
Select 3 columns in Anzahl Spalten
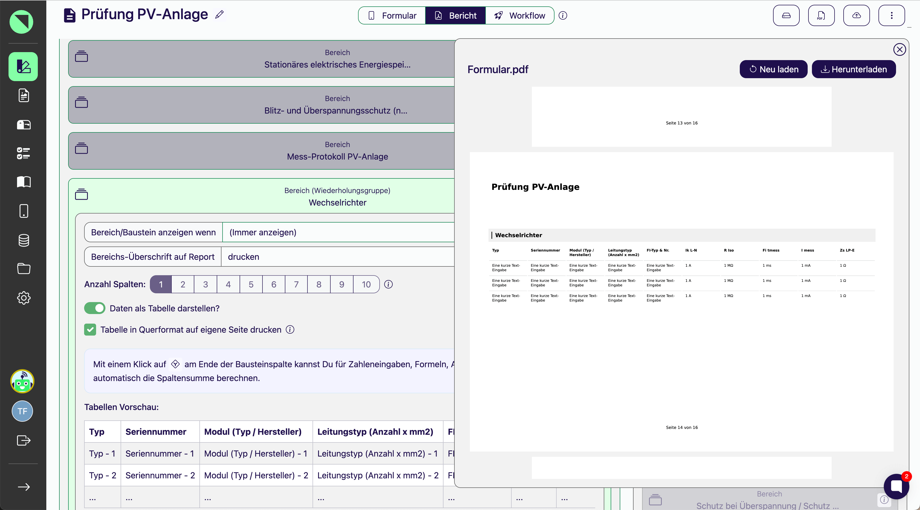(205, 284)
